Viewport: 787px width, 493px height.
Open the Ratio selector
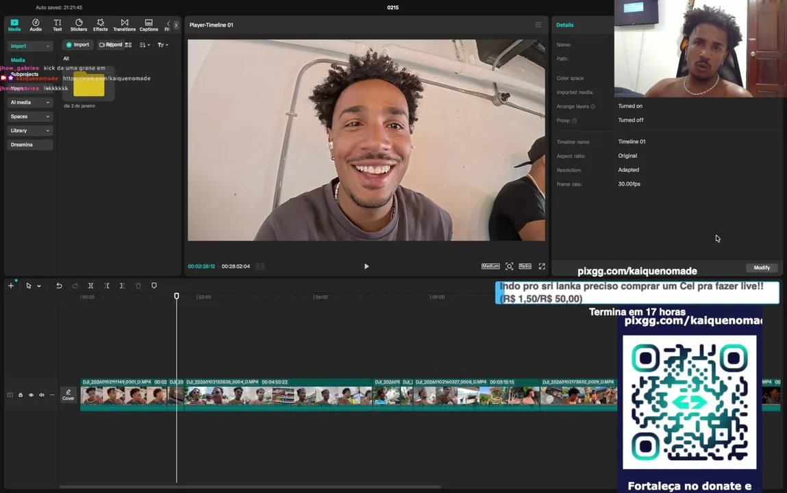525,266
